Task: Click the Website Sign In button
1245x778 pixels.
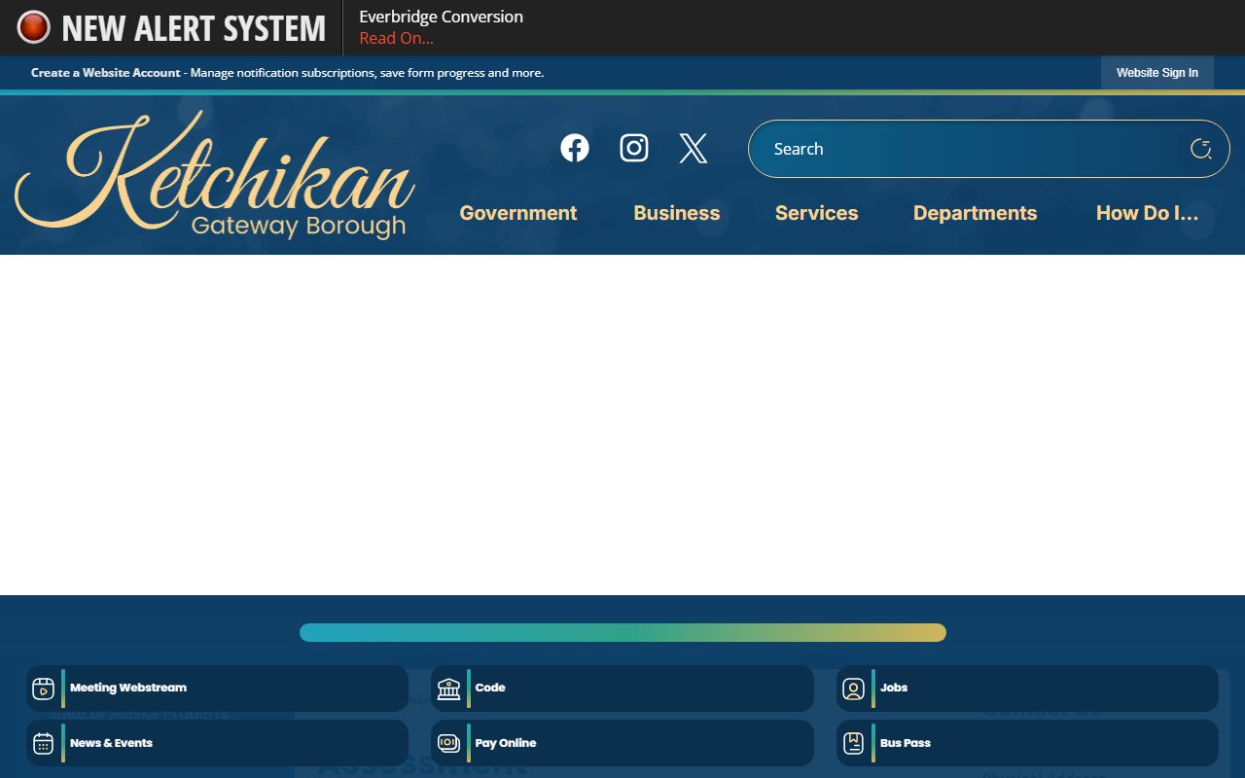Action: click(x=1156, y=73)
